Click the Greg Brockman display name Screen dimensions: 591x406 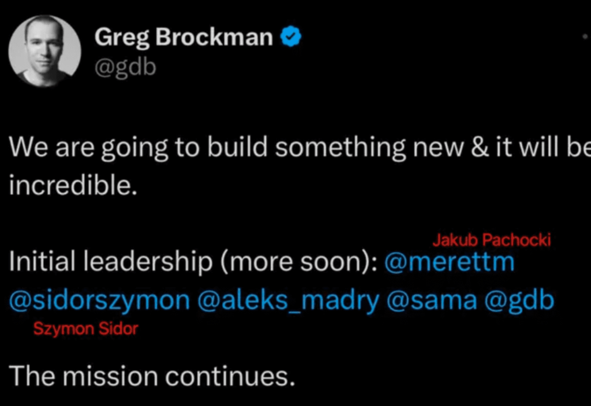184,38
